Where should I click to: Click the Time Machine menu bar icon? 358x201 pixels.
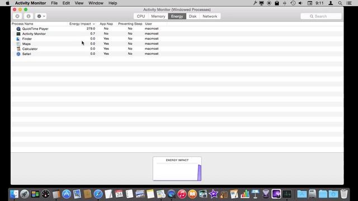293,3
